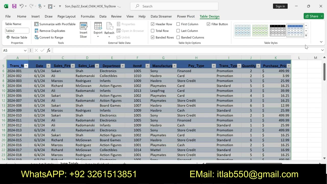Collapse the ribbon with the chevron
327x184 pixels.
[321, 42]
